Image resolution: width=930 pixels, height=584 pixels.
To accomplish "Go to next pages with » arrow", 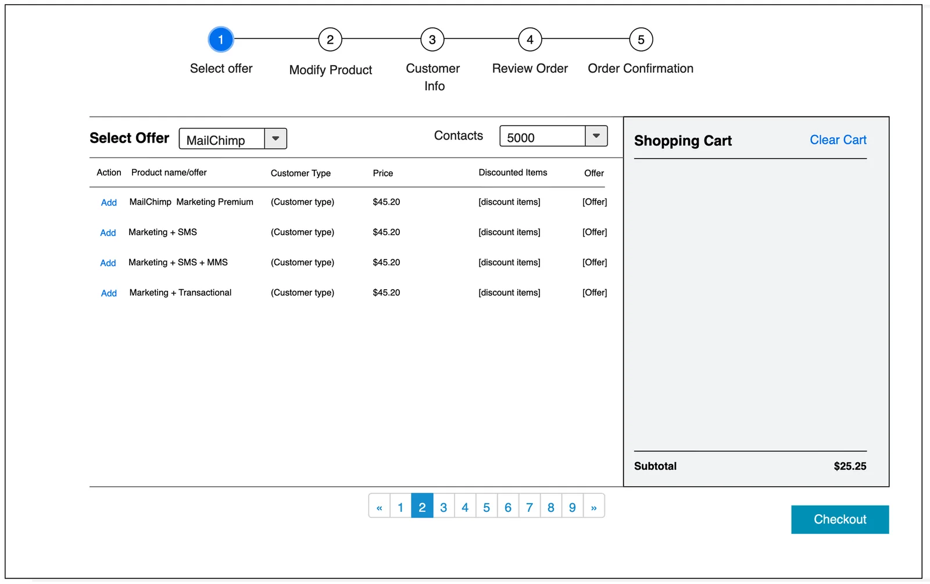I will [x=594, y=507].
